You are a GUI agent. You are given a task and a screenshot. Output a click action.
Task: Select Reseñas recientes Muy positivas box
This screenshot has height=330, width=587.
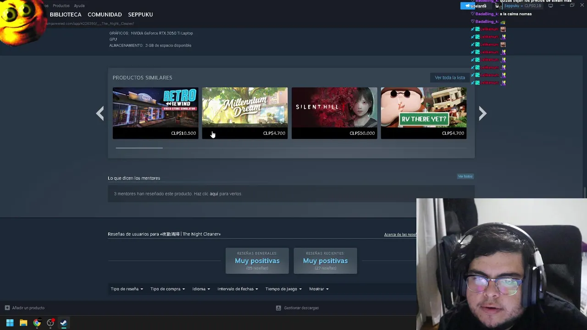click(325, 261)
